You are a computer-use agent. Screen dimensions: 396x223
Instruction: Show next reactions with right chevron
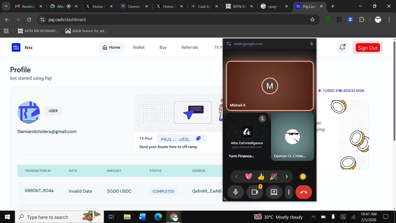(286, 177)
